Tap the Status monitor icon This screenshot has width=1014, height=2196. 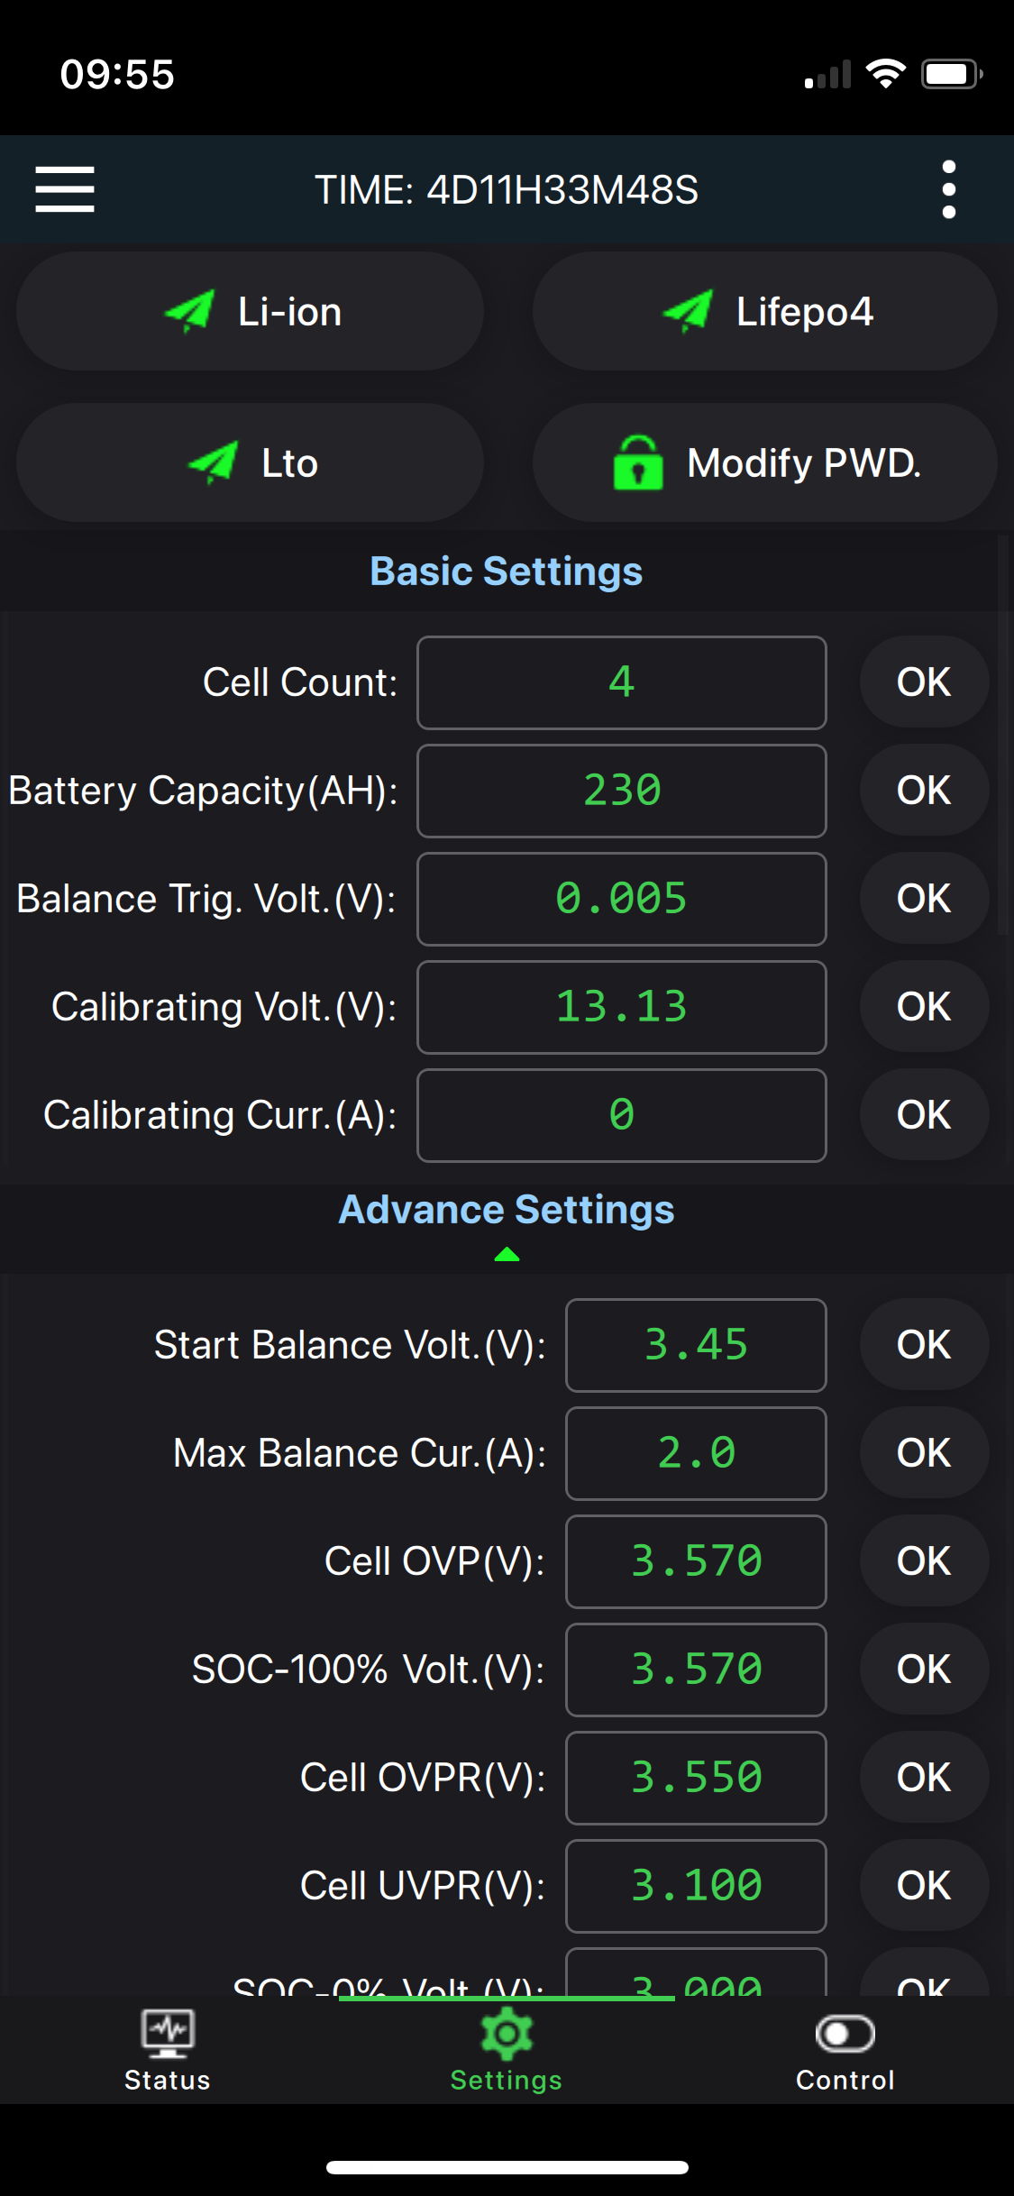tap(168, 2034)
